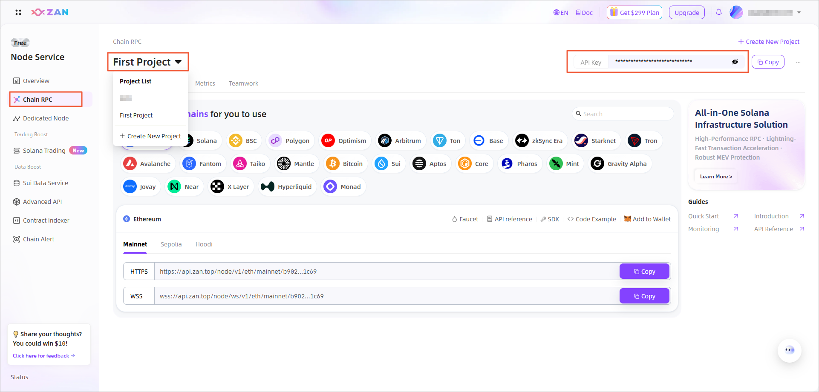The image size is (819, 392).
Task: Switch to the Hoodi network tab
Action: pyautogui.click(x=204, y=244)
